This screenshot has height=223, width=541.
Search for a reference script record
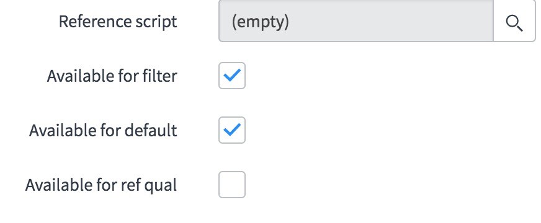(x=514, y=22)
